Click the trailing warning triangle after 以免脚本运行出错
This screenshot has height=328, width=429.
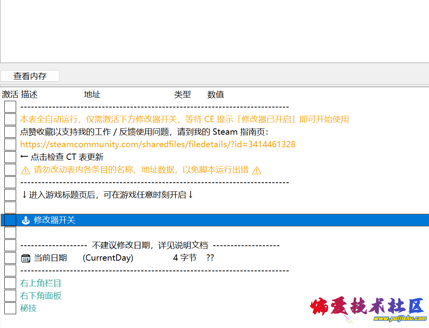point(256,169)
